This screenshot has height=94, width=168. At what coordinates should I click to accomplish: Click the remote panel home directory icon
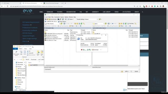click(x=124, y=24)
